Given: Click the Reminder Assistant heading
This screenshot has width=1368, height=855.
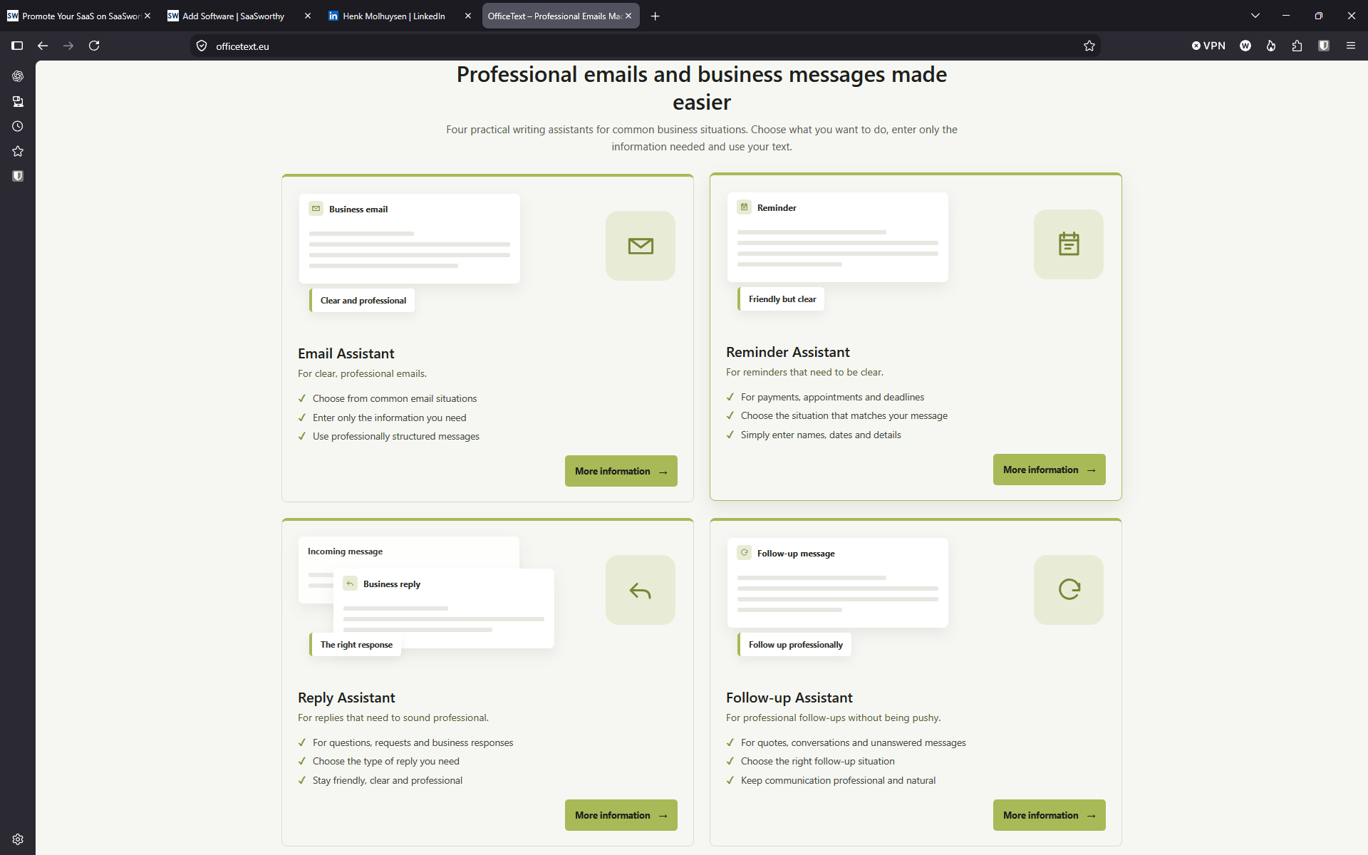Looking at the screenshot, I should coord(788,352).
